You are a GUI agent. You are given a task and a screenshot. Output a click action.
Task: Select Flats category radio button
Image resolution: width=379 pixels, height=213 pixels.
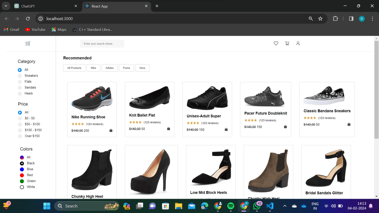(x=20, y=82)
